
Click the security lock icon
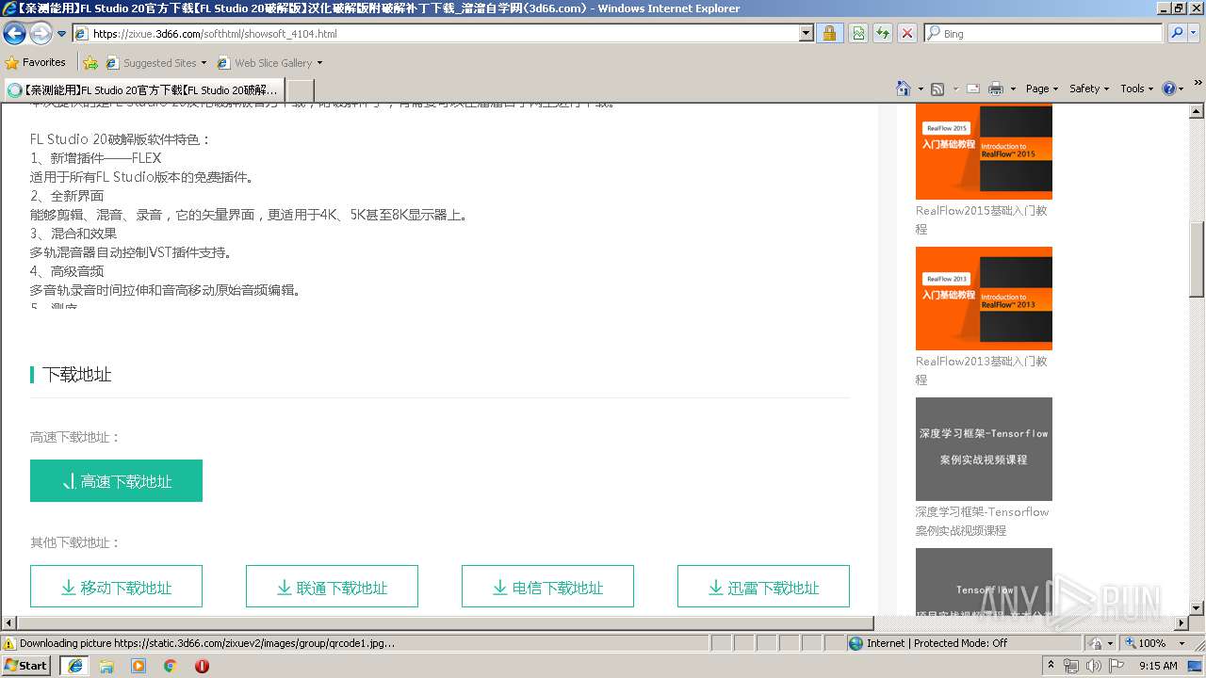point(829,34)
